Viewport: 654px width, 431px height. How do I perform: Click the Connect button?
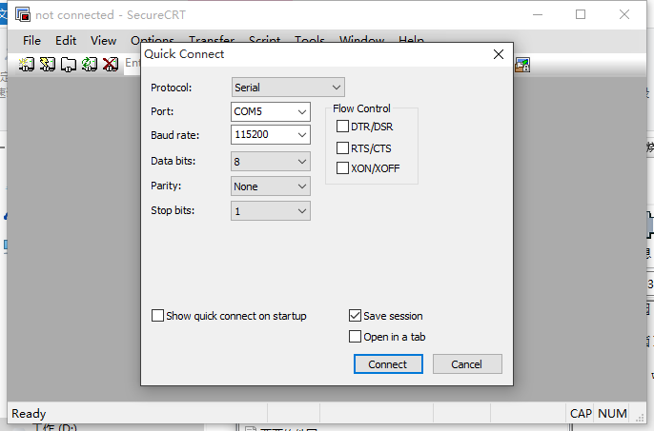[x=388, y=364]
